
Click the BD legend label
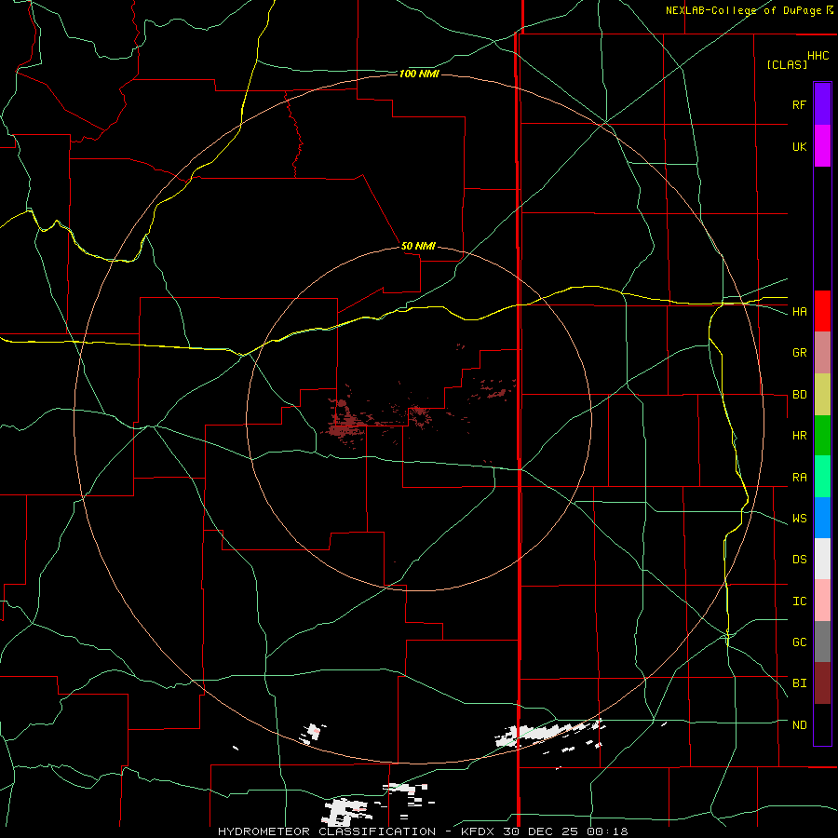click(799, 394)
